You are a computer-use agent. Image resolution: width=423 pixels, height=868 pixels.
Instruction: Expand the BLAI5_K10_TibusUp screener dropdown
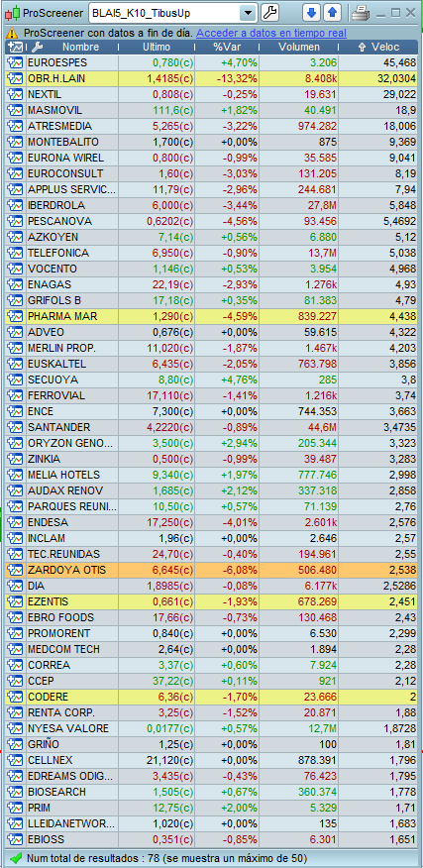click(249, 13)
